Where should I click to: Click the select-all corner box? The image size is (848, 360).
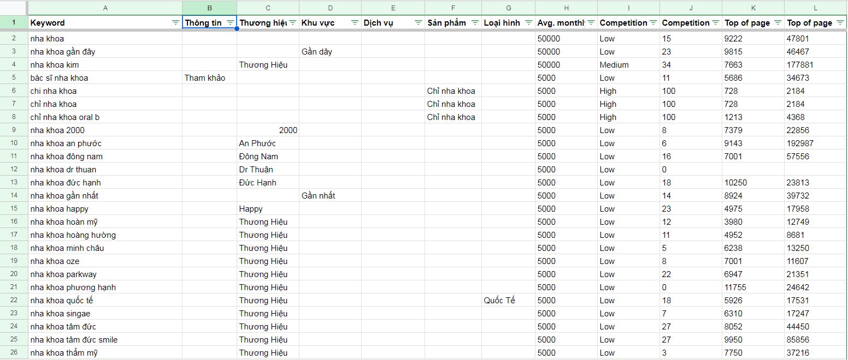point(14,8)
